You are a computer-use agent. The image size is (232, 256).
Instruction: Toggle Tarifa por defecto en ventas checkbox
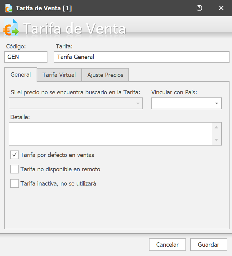15,155
